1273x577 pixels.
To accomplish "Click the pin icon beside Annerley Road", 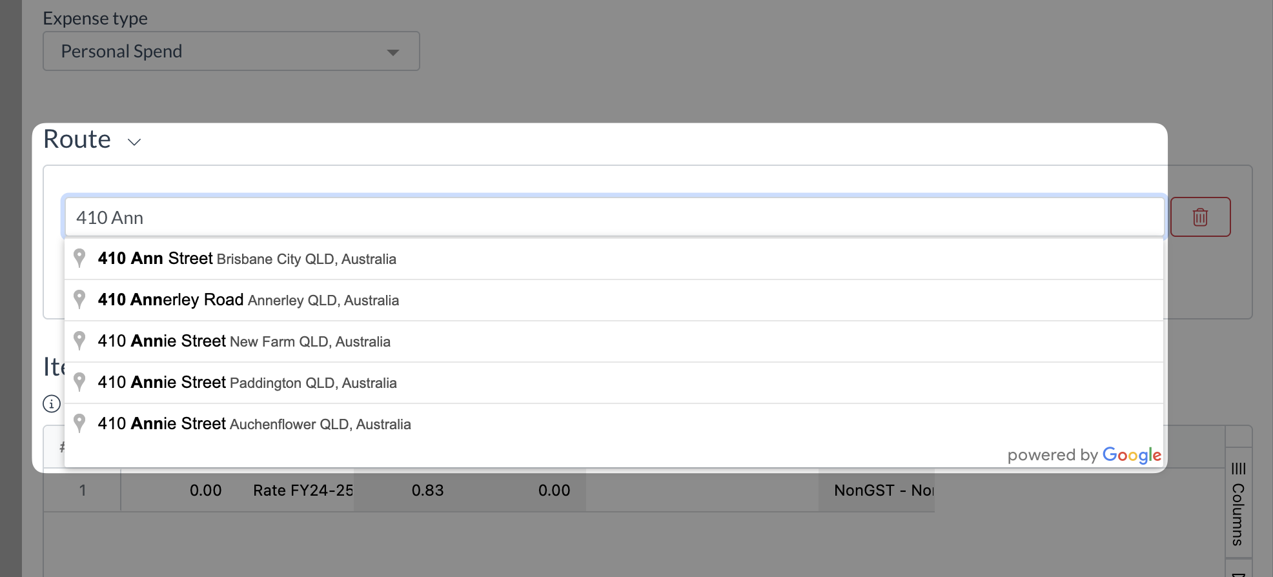I will click(79, 299).
